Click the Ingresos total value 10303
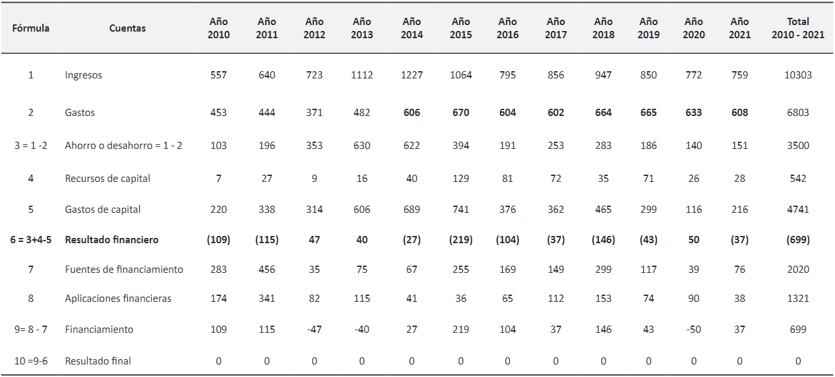 pyautogui.click(x=797, y=75)
